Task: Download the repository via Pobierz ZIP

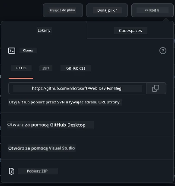Action: coord(37,171)
